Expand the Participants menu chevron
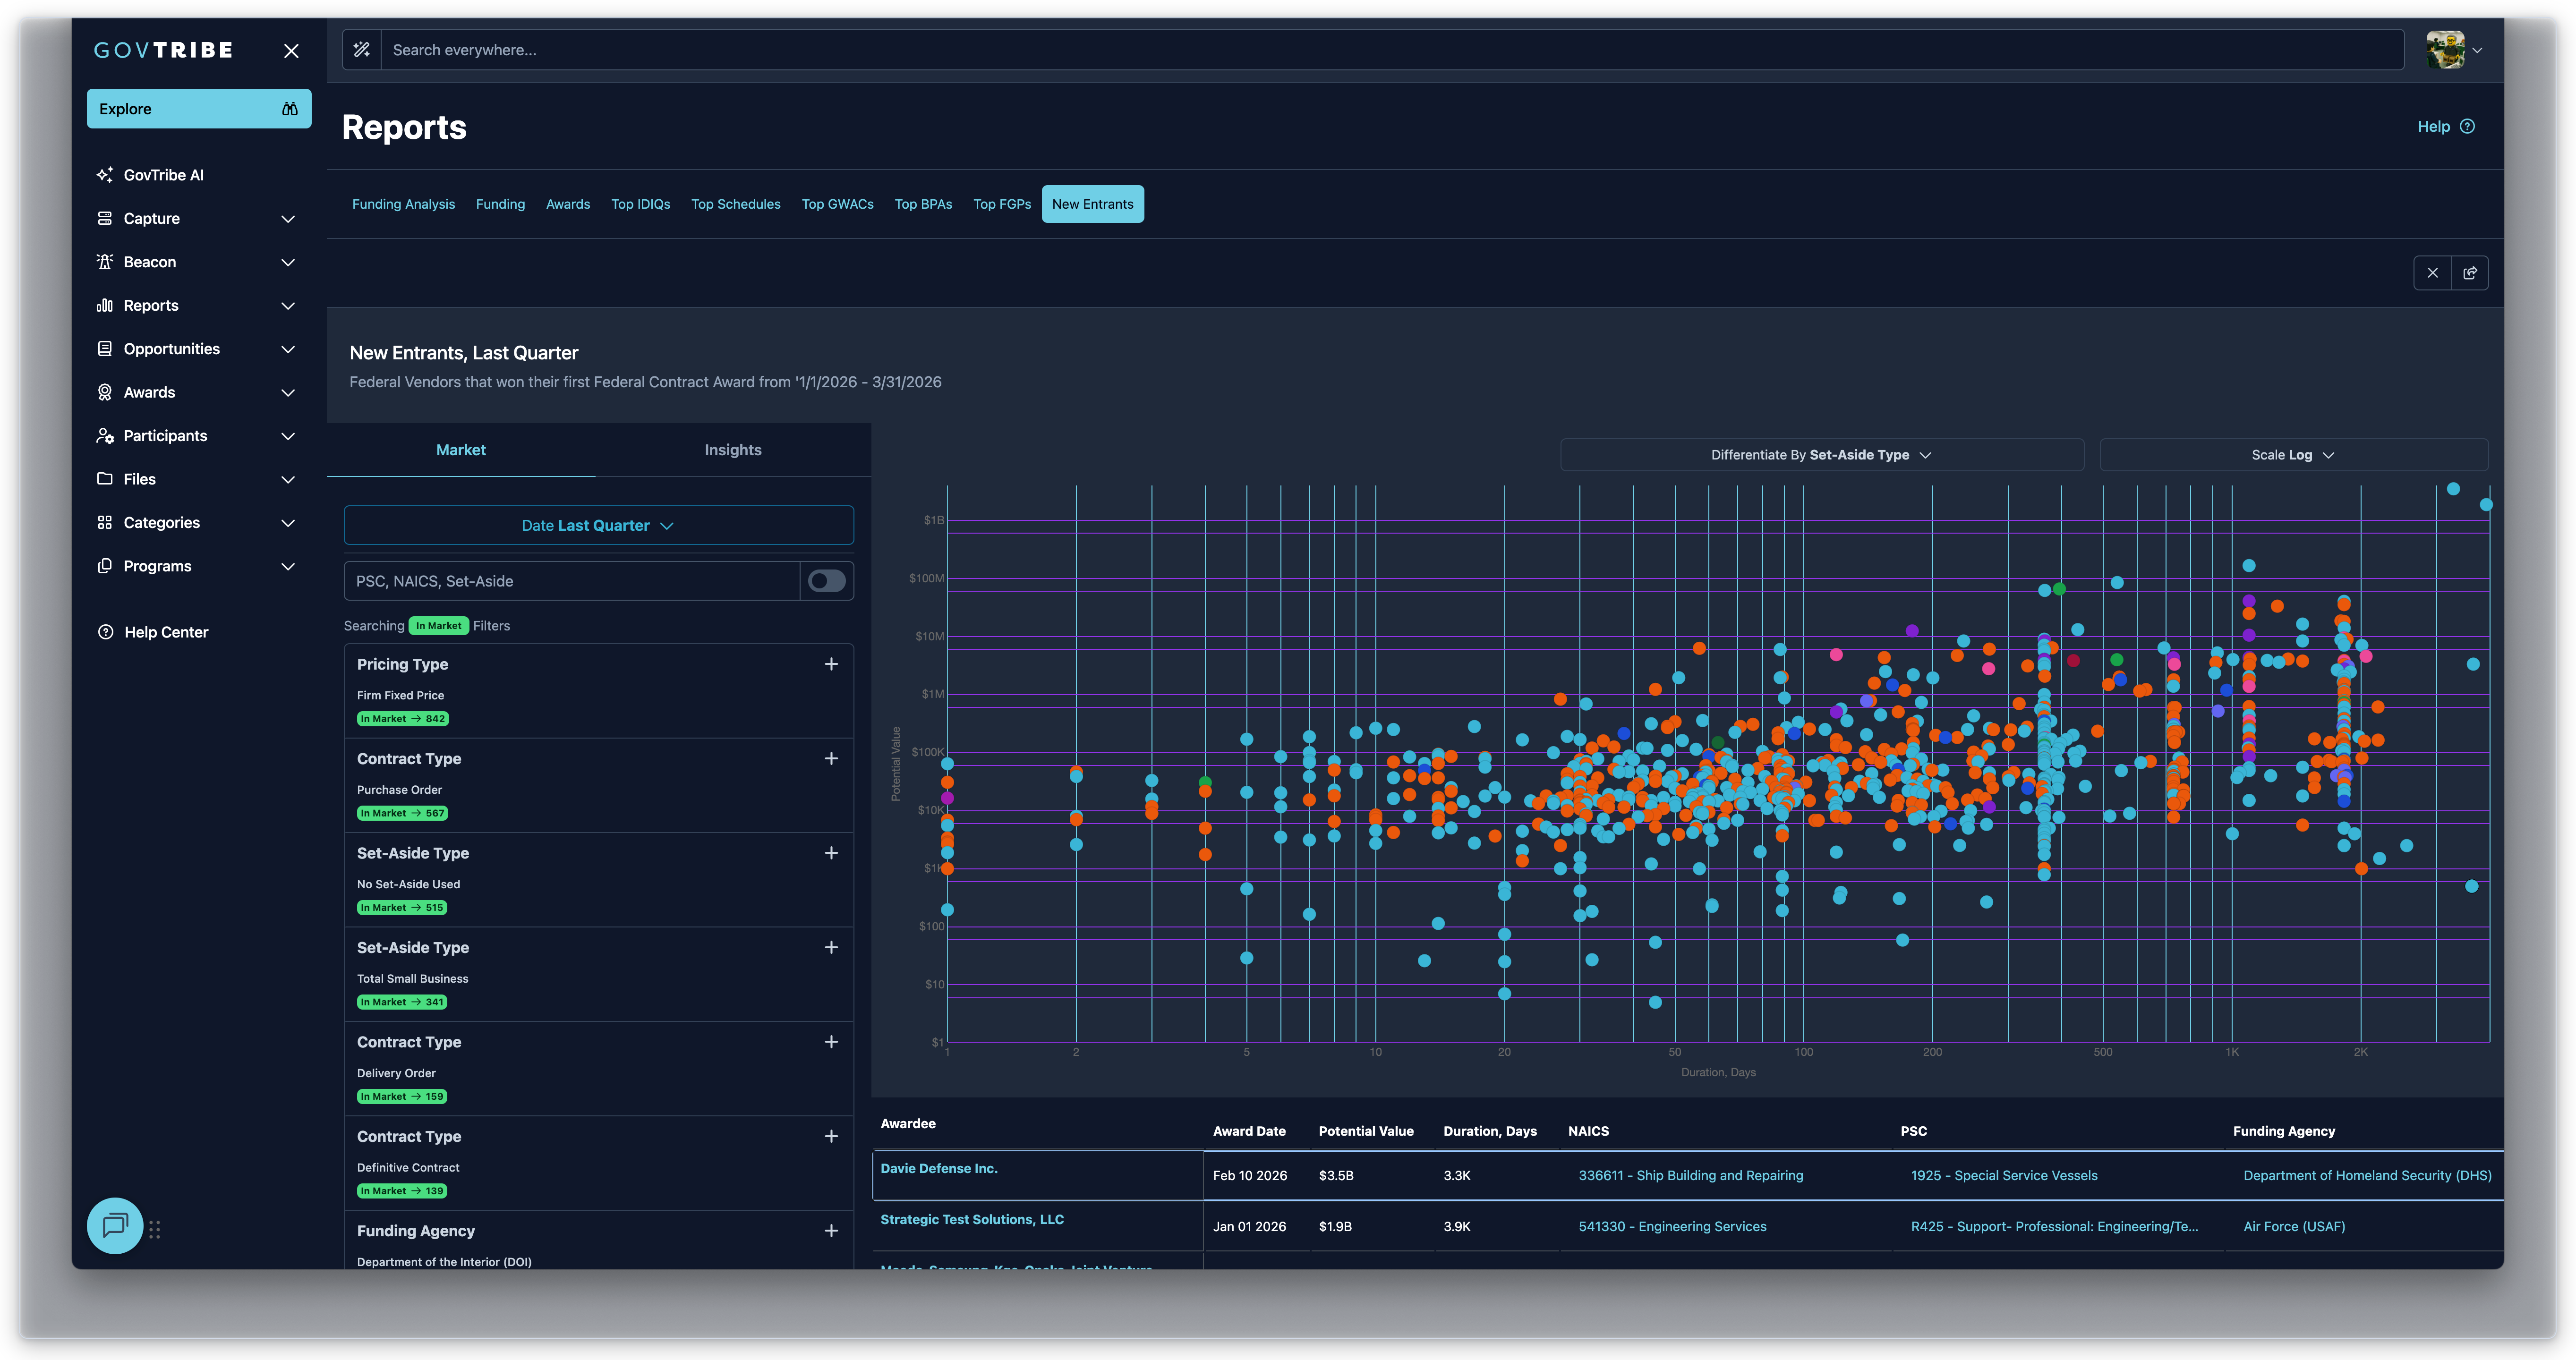Screen dimensions: 2576x1360 pos(288,436)
